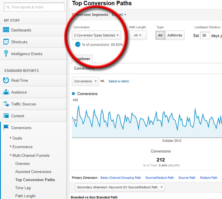This screenshot has width=222, height=199.
Task: Click the Dashboards grid icon
Action: coord(6,30)
